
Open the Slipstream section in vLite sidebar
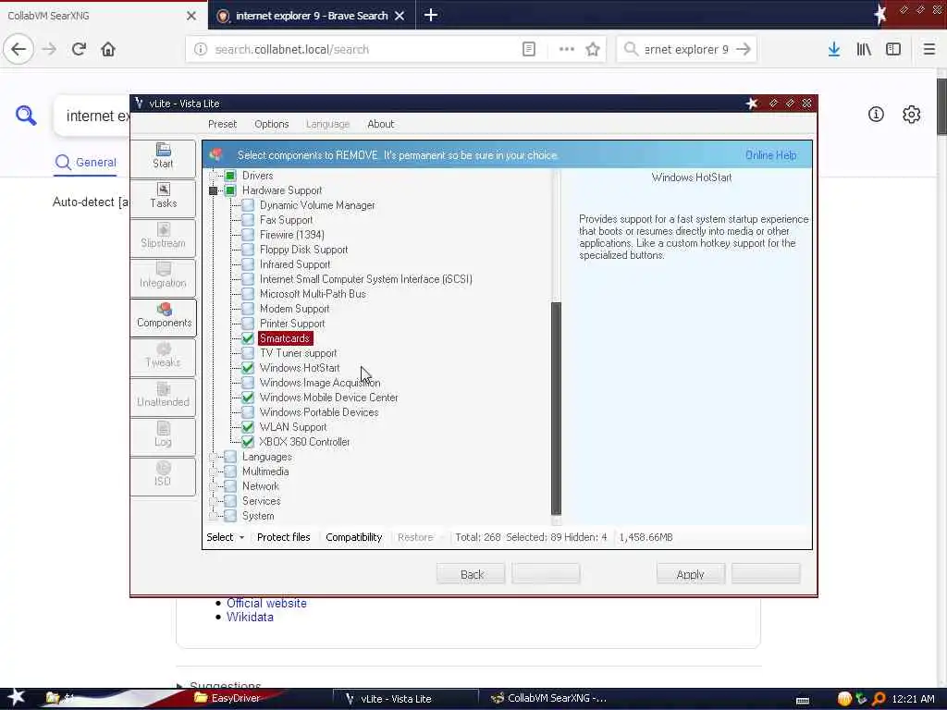pyautogui.click(x=163, y=237)
